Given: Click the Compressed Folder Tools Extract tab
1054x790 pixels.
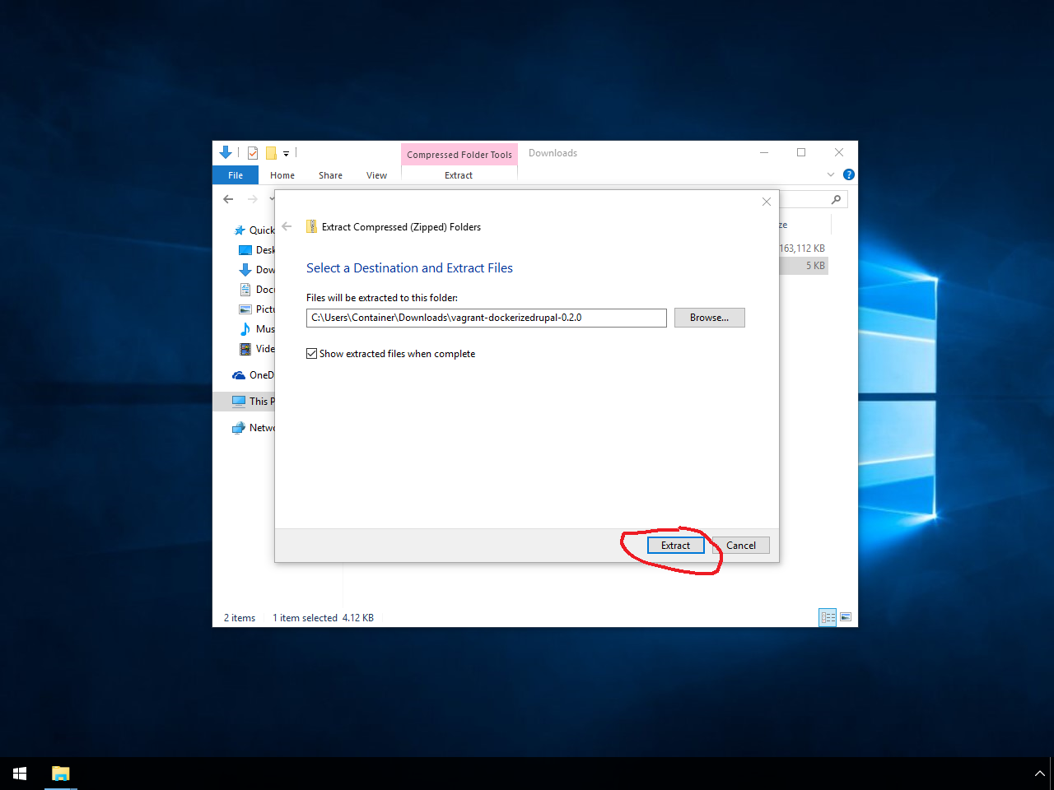Looking at the screenshot, I should (x=459, y=175).
